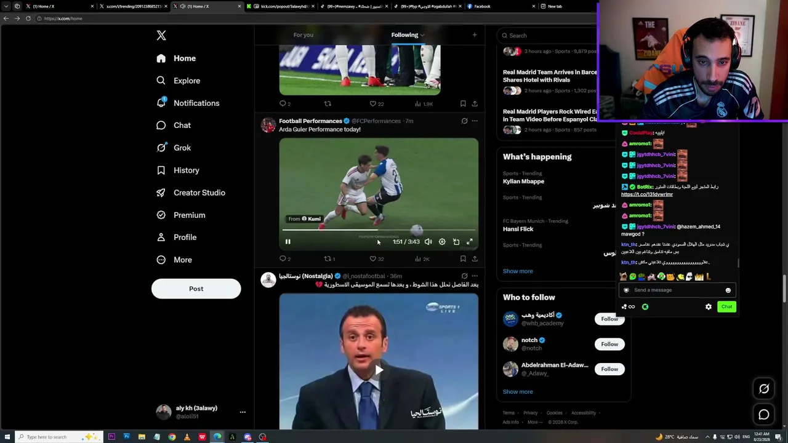Click the X search field
The width and height of the screenshot is (788, 443).
tap(548, 36)
